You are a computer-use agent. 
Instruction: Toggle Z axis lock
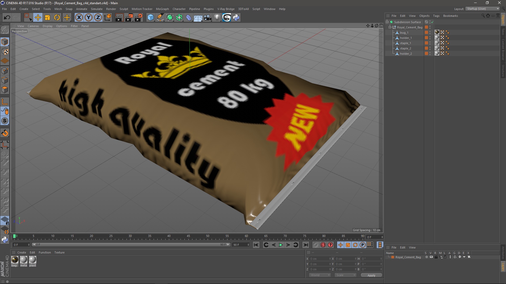[x=98, y=18]
